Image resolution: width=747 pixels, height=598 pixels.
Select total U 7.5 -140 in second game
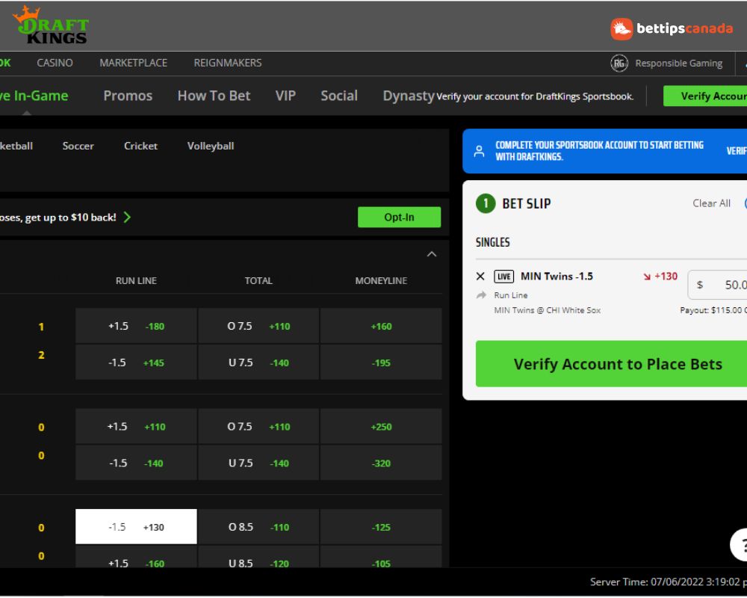[258, 463]
